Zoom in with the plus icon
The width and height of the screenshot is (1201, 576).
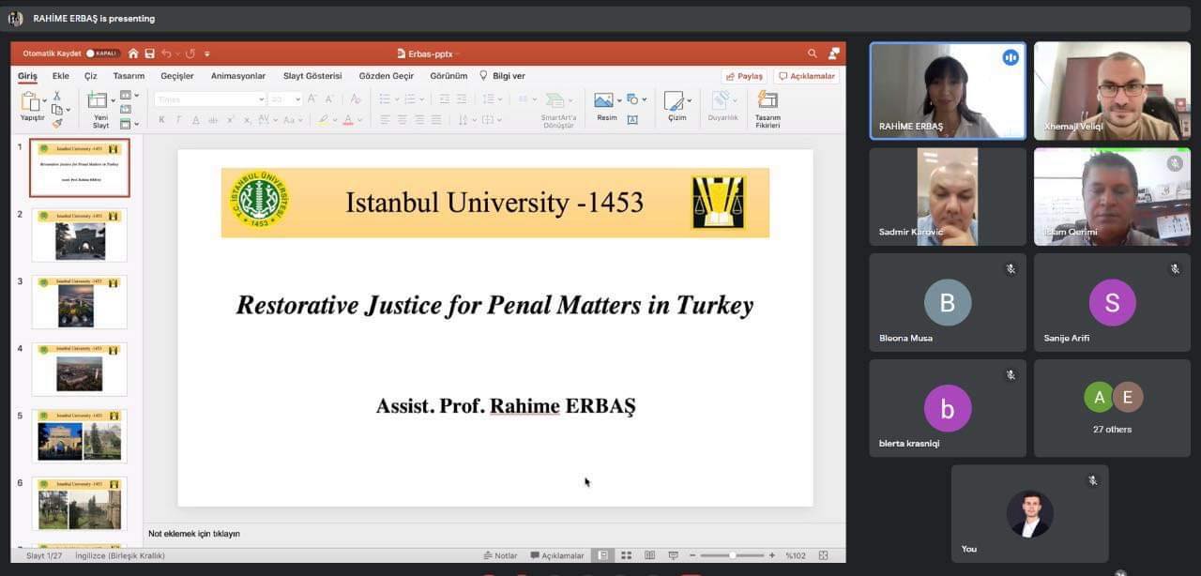pyautogui.click(x=772, y=555)
